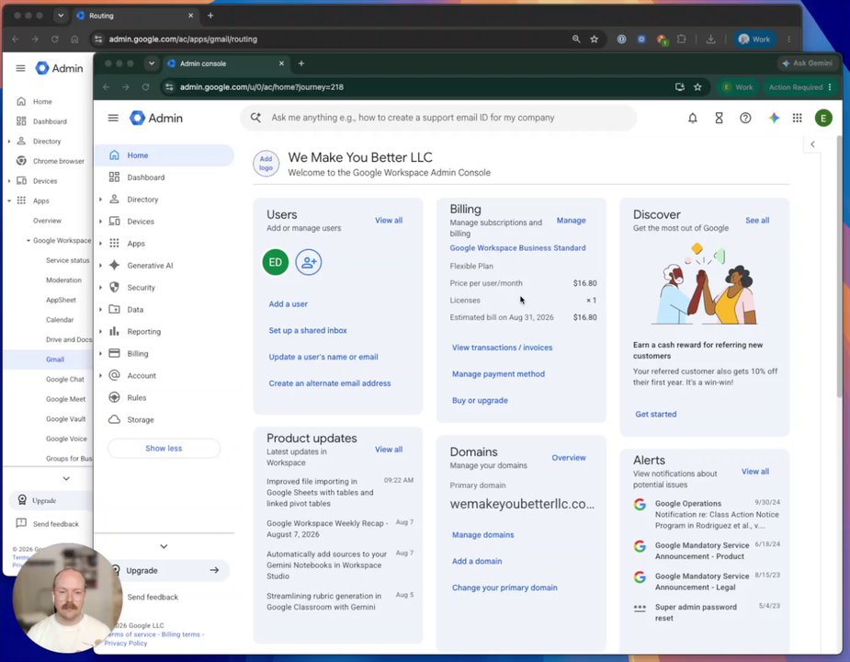Click the front window address bar URL
This screenshot has width=850, height=662.
[x=262, y=86]
